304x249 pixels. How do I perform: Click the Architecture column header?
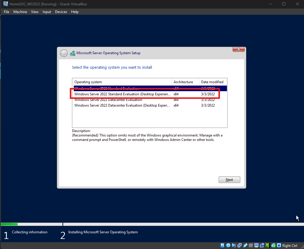[183, 82]
